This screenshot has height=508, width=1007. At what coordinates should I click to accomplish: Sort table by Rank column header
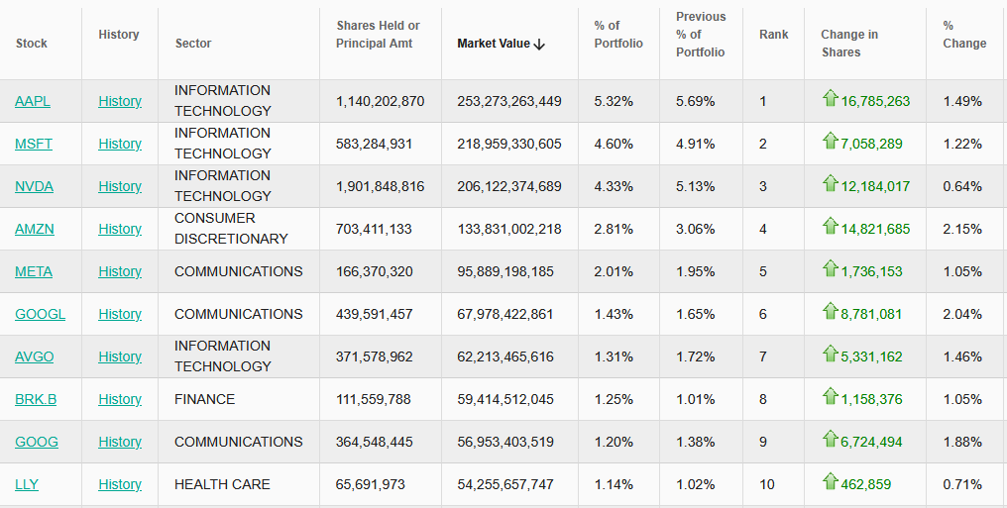(x=773, y=35)
